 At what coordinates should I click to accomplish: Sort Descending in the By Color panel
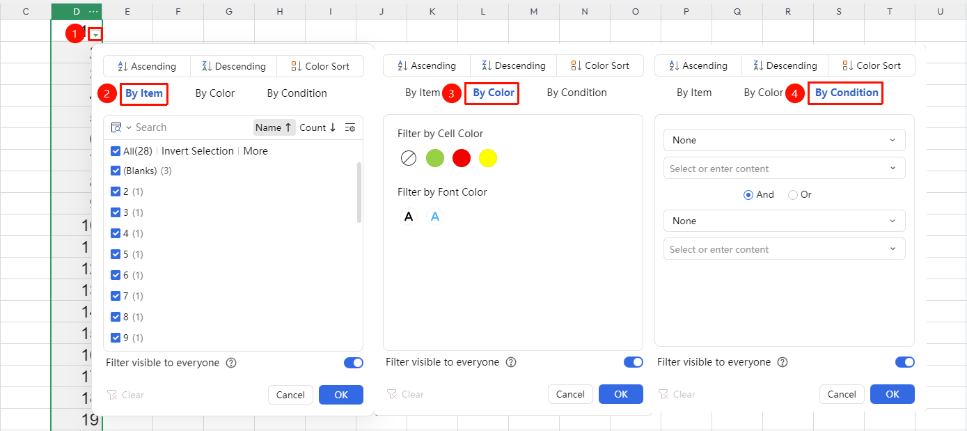pos(514,65)
